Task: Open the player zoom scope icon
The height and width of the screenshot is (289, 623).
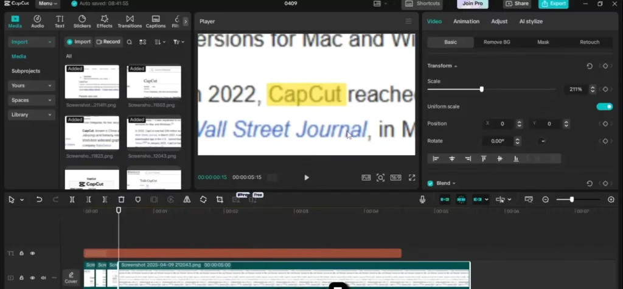Action: [380, 178]
